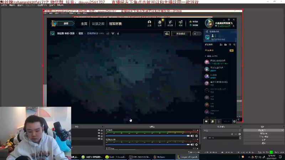Click the new folder icon in social panel
Viewport: 285px width, 160px height.
click(226, 45)
